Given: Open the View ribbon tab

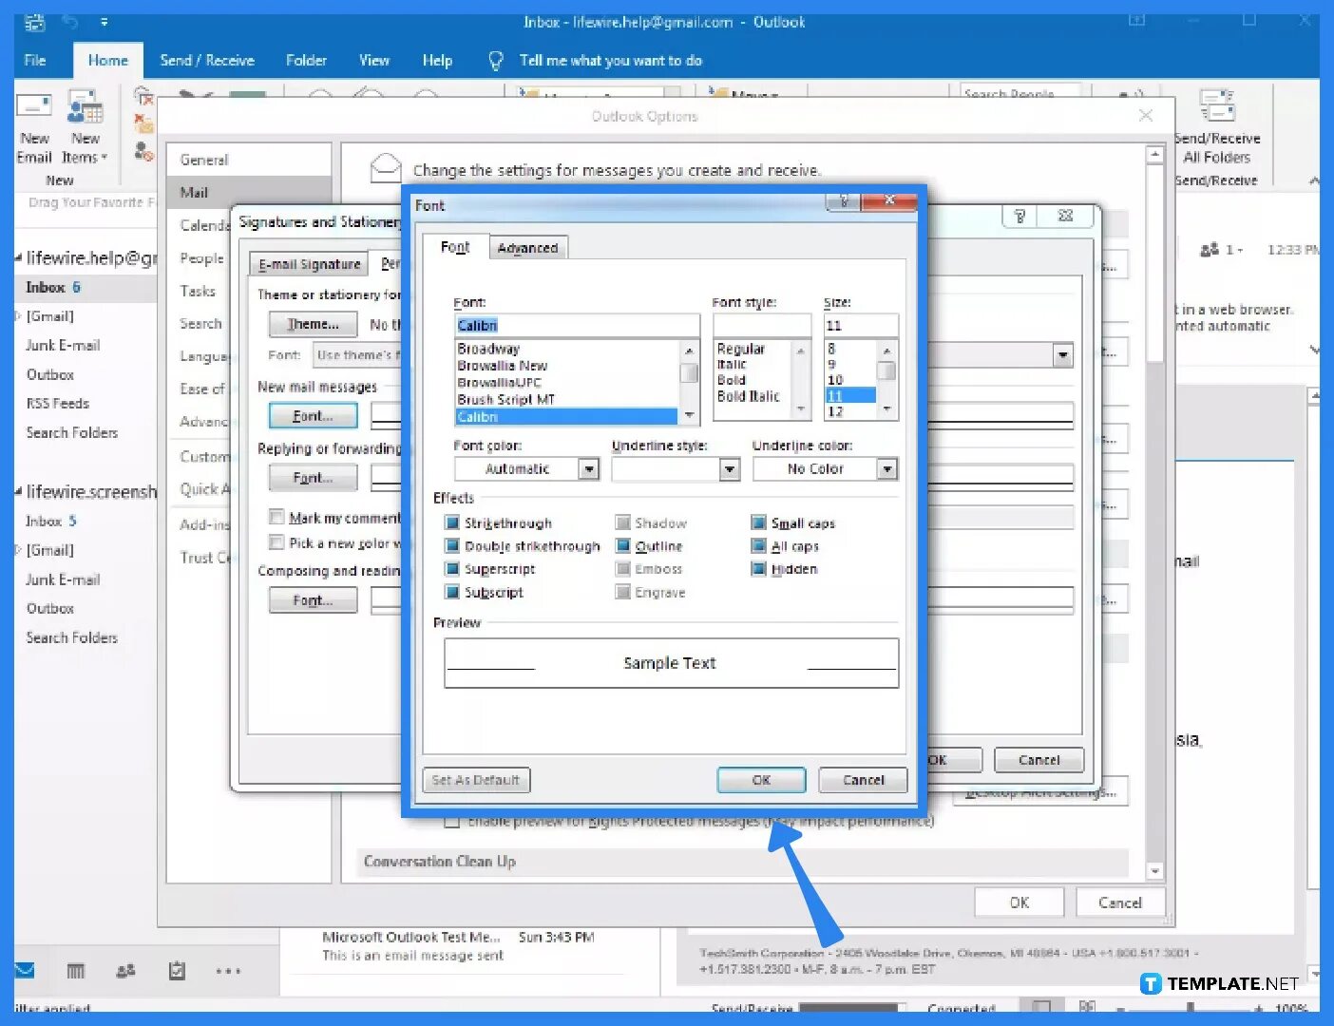Looking at the screenshot, I should 374,61.
